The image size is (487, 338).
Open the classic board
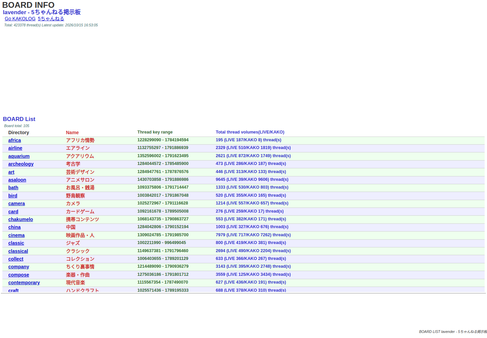coord(16,243)
